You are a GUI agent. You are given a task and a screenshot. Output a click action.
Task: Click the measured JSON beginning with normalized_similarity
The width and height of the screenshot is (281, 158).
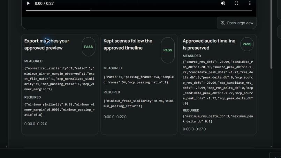59,79
